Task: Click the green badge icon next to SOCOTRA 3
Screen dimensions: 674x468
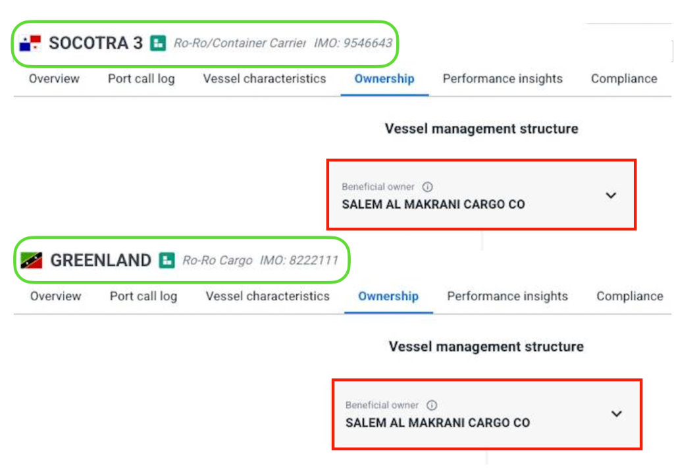Action: click(157, 43)
